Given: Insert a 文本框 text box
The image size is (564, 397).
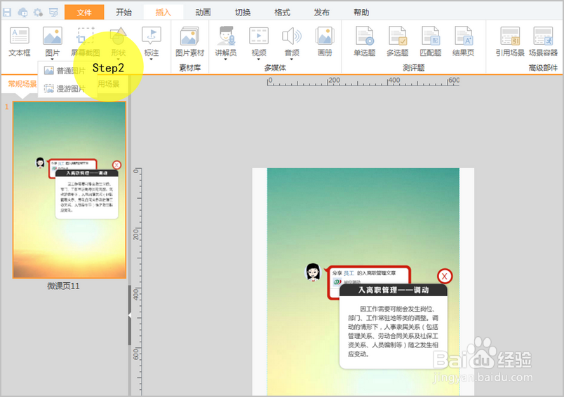Looking at the screenshot, I should [x=20, y=41].
